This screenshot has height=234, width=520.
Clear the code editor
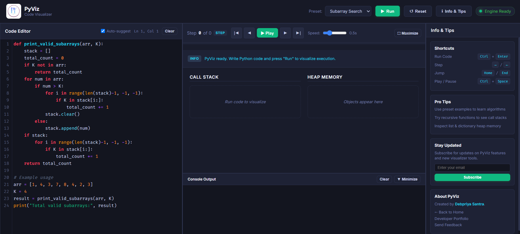170,31
